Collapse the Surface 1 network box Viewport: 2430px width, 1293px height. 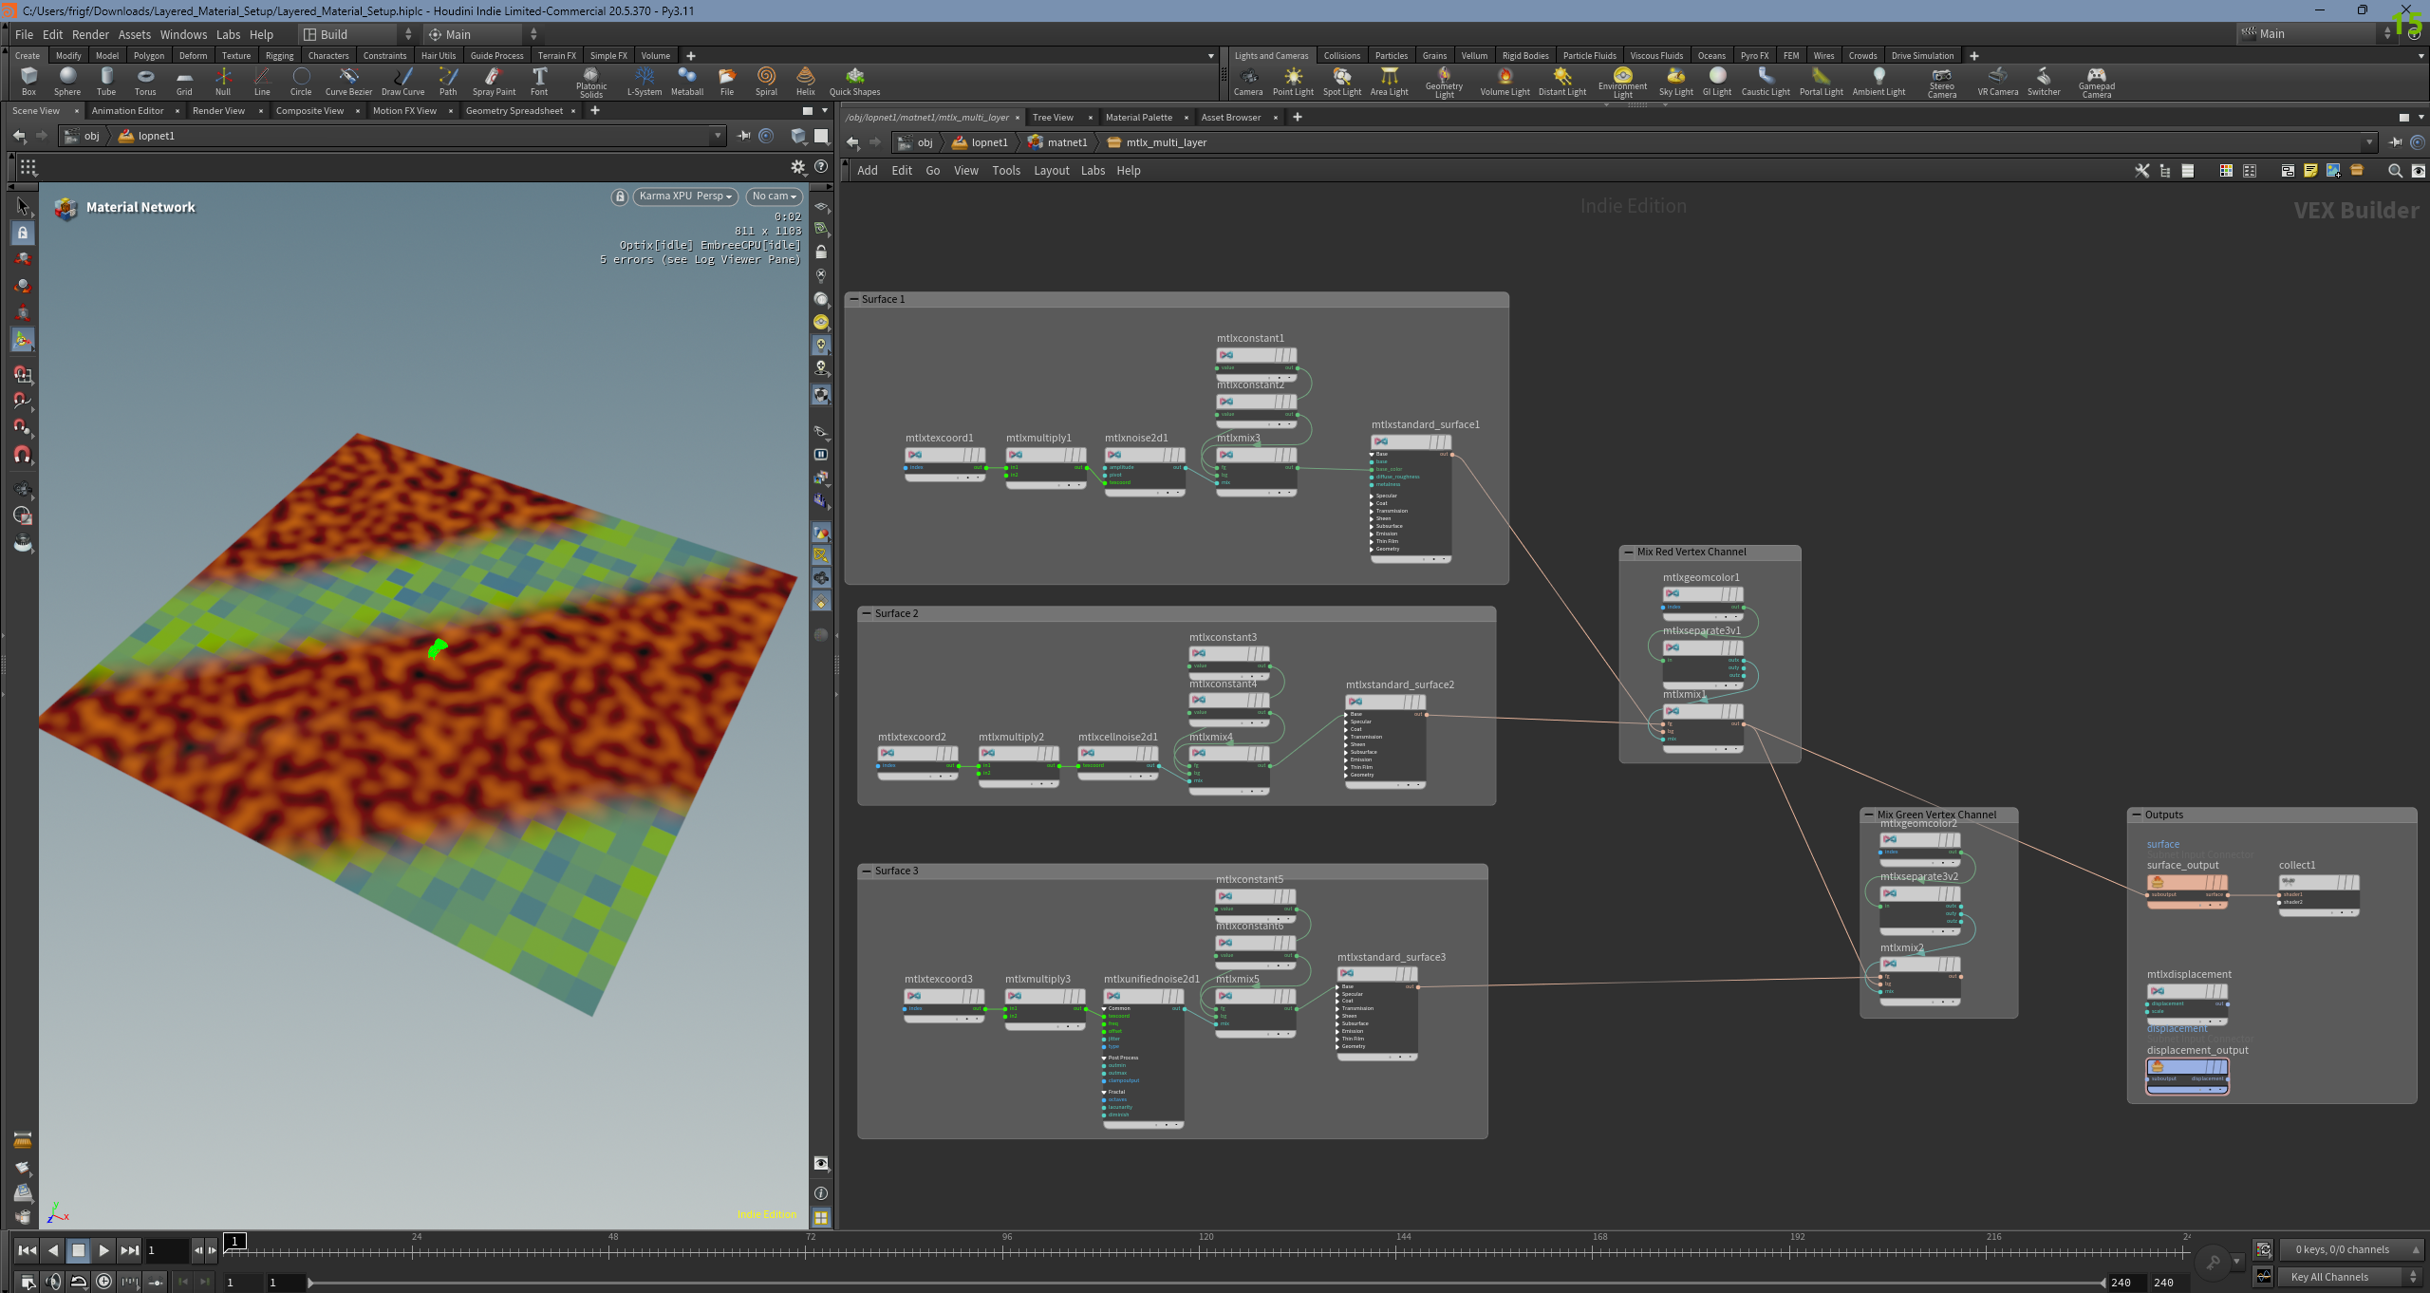pos(853,299)
